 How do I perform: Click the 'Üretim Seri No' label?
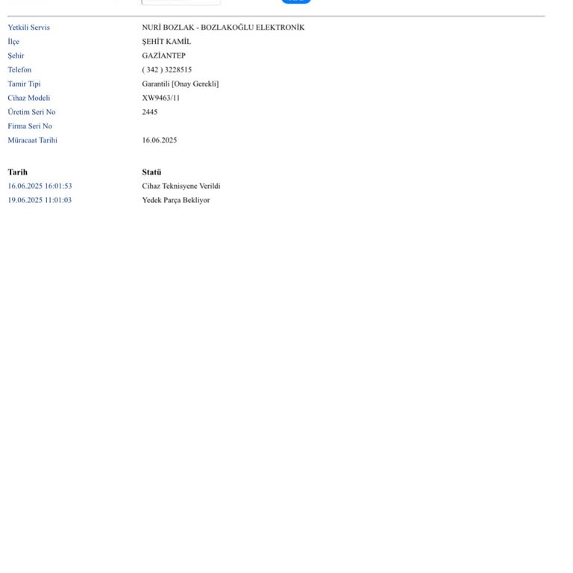pos(31,112)
